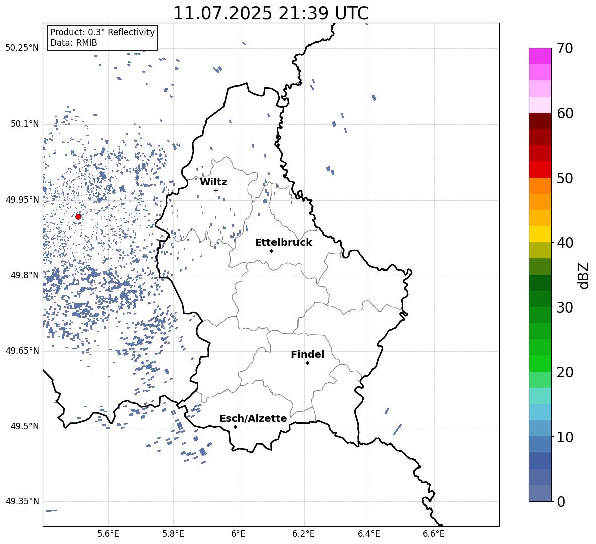
Task: Click the 6.2°E longitude label
Action: pos(304,534)
